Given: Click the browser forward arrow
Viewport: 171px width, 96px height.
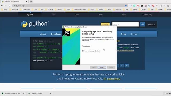Looking at the screenshot, I should [6, 6].
